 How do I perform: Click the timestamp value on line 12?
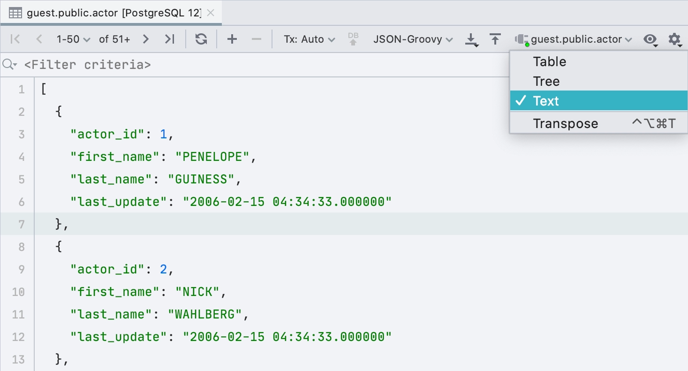[x=287, y=337]
